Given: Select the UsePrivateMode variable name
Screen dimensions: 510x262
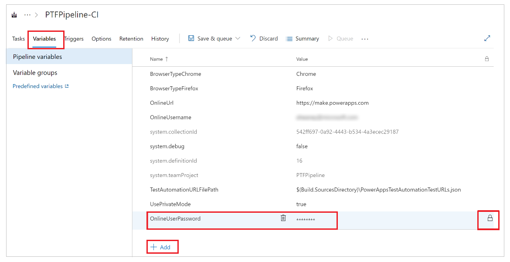Looking at the screenshot, I should pyautogui.click(x=170, y=204).
